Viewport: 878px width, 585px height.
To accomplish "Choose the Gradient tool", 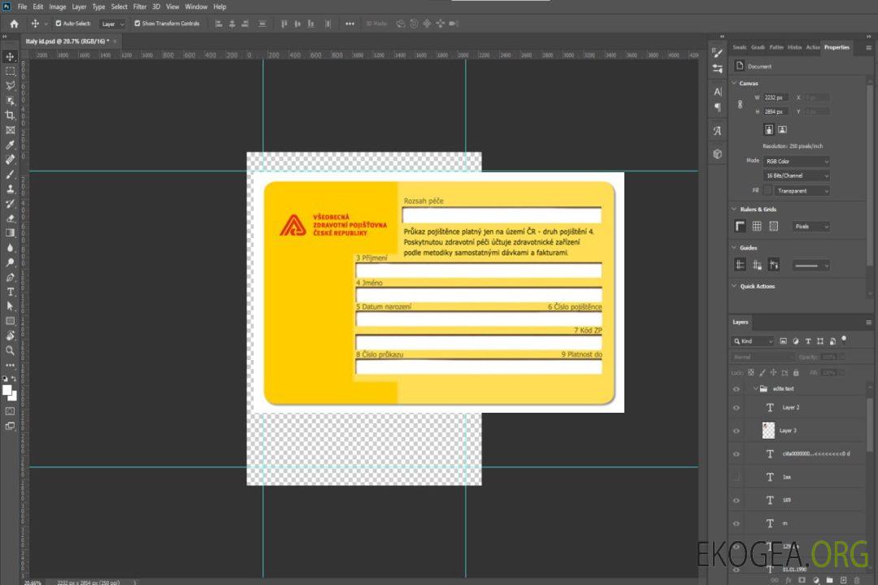I will point(11,232).
